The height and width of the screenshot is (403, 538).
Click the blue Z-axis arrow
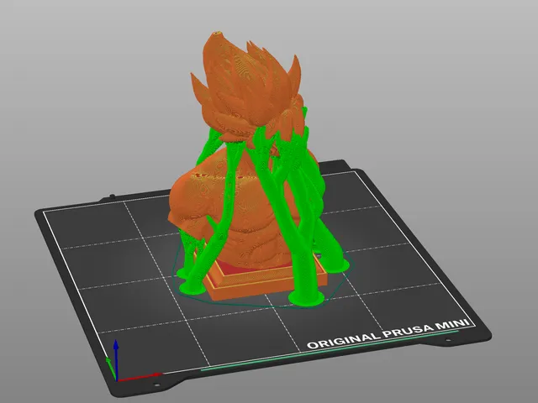tap(116, 359)
